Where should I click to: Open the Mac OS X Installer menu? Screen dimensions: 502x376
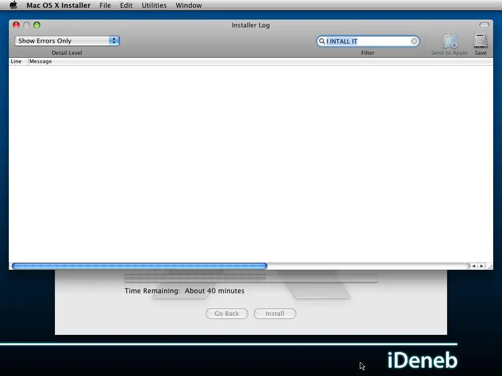[x=58, y=5]
